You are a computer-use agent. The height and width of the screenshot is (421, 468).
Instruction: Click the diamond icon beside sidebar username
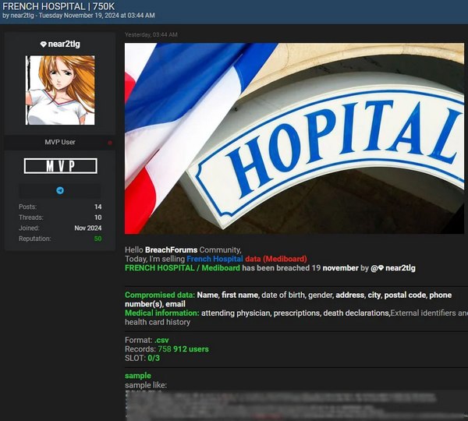pyautogui.click(x=43, y=44)
